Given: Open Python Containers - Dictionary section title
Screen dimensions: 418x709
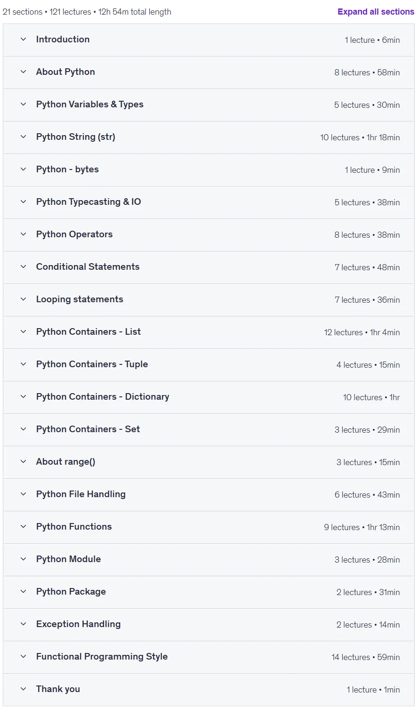Looking at the screenshot, I should pos(103,397).
